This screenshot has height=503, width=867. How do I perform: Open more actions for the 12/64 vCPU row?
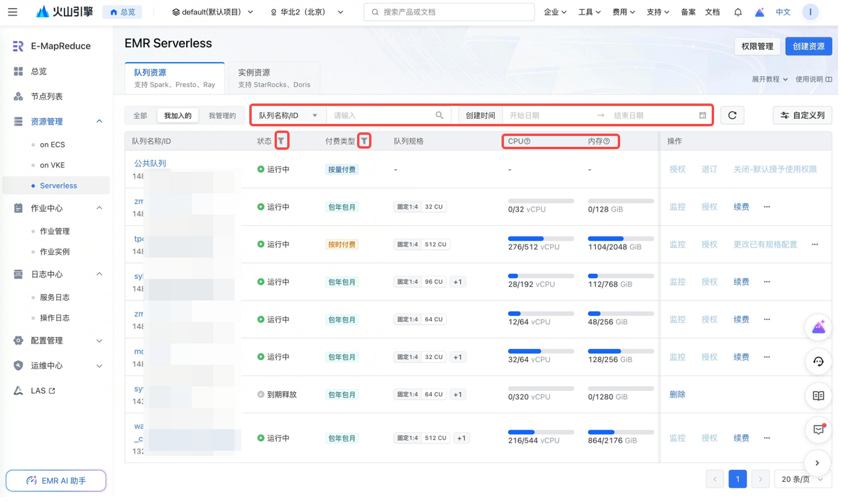767,319
